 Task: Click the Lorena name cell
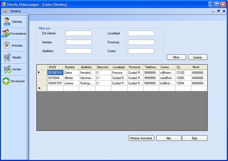pyautogui.click(x=71, y=83)
